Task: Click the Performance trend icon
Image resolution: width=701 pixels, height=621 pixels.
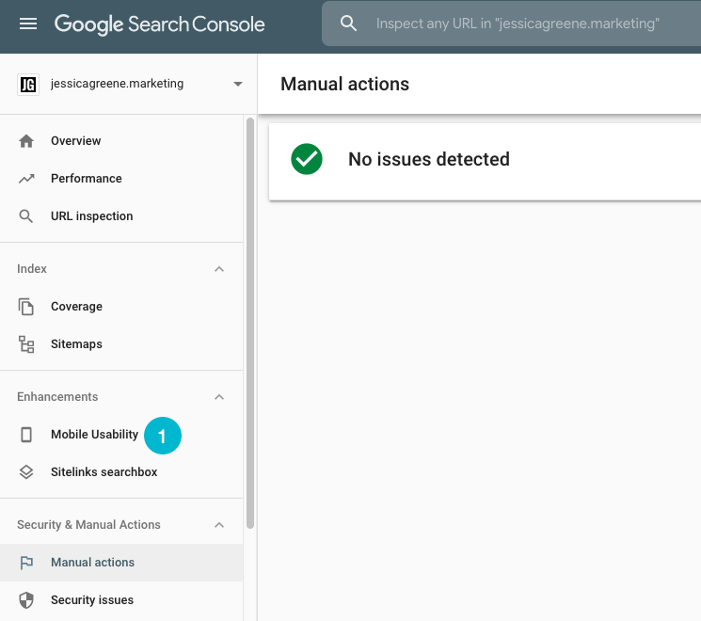Action: pos(26,179)
